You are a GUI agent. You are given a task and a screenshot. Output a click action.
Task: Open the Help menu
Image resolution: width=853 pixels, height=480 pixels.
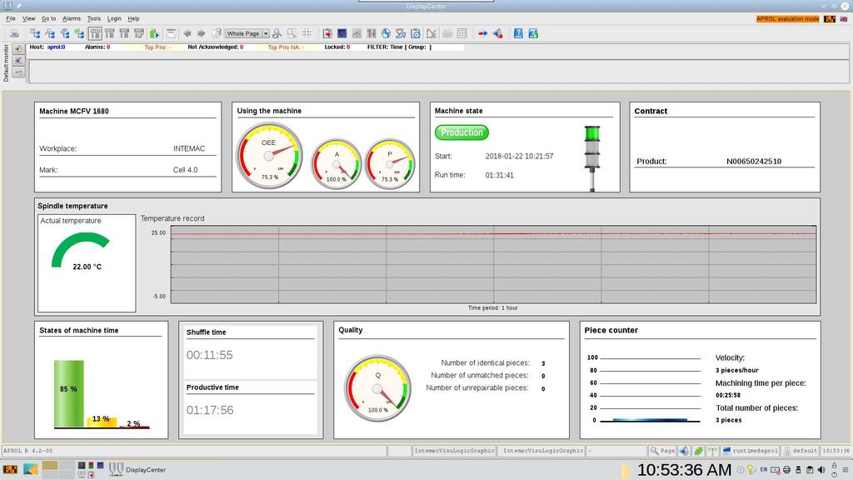tap(133, 18)
